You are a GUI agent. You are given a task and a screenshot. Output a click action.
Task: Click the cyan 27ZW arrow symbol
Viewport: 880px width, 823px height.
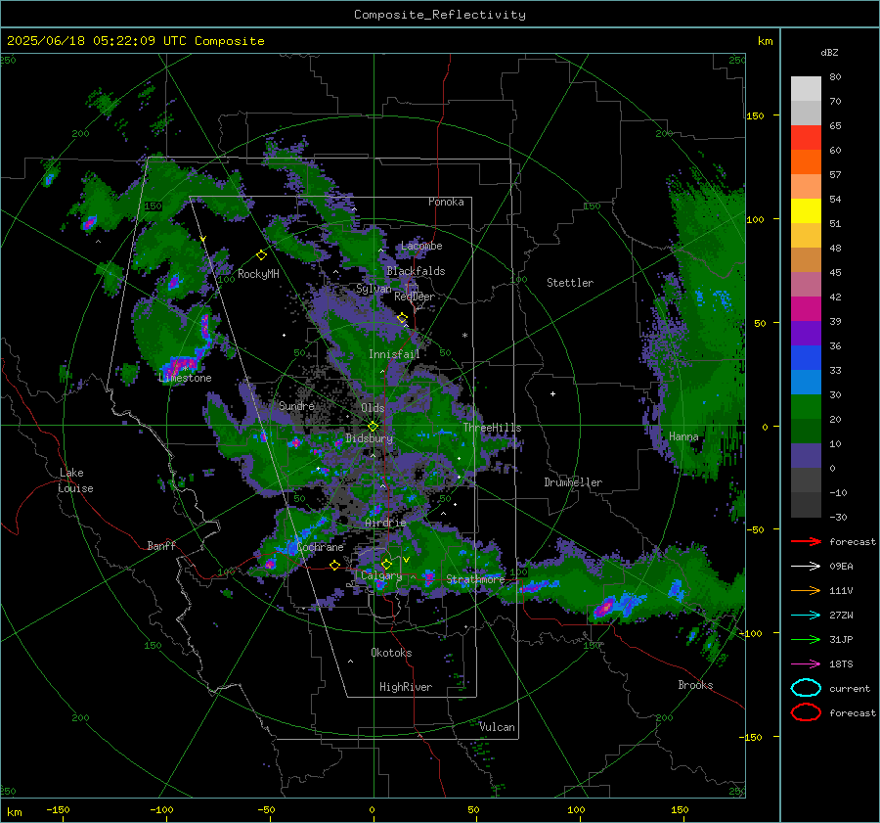pos(806,616)
